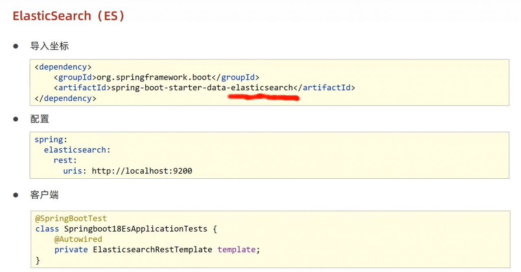Screen dimensions: 521x272
Task: Click the rest: config key
Action: pyautogui.click(x=66, y=160)
